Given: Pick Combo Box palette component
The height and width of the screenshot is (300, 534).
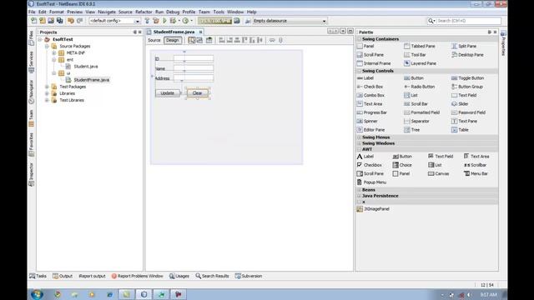Looking at the screenshot, I should point(370,95).
